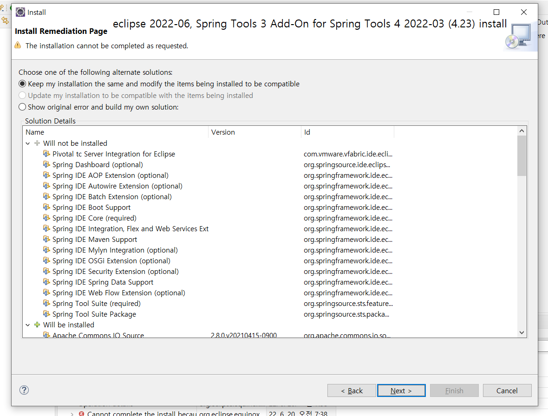The image size is (548, 416).
Task: Click the warning icon next to installation message
Action: pos(18,45)
